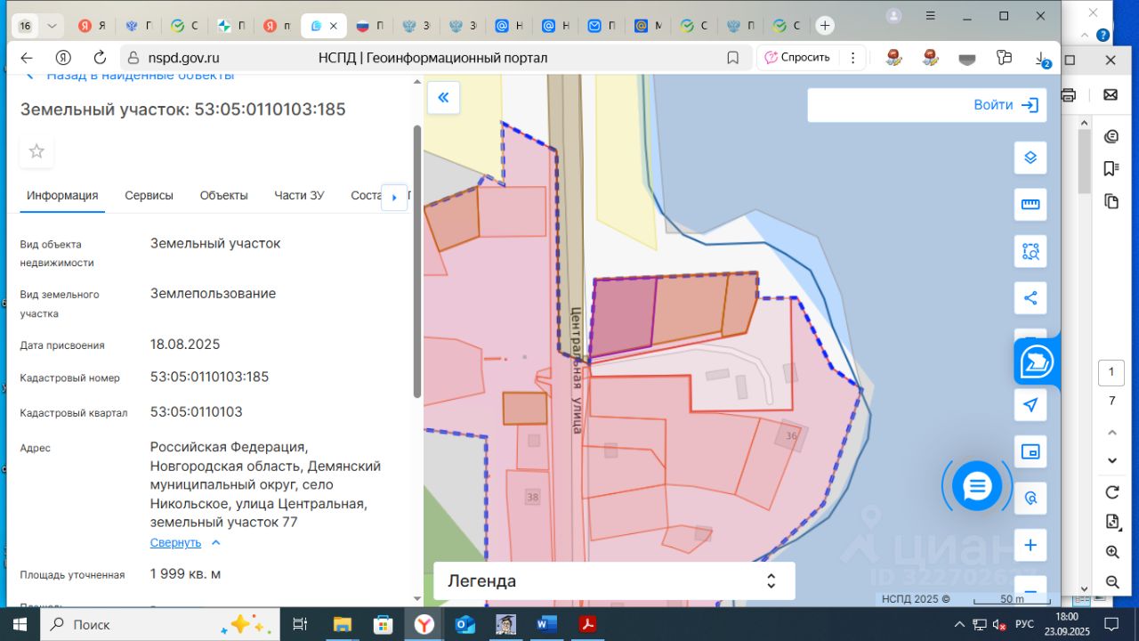Toggle the favorite star for this parcel

[x=36, y=151]
